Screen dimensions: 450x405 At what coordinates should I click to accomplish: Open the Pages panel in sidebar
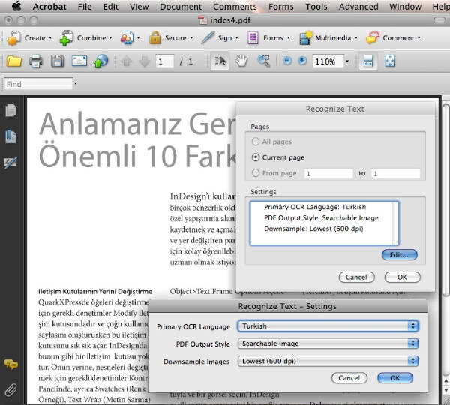click(11, 110)
